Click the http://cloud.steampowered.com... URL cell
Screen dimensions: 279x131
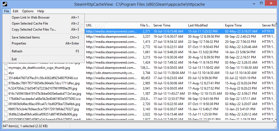[x=111, y=68]
